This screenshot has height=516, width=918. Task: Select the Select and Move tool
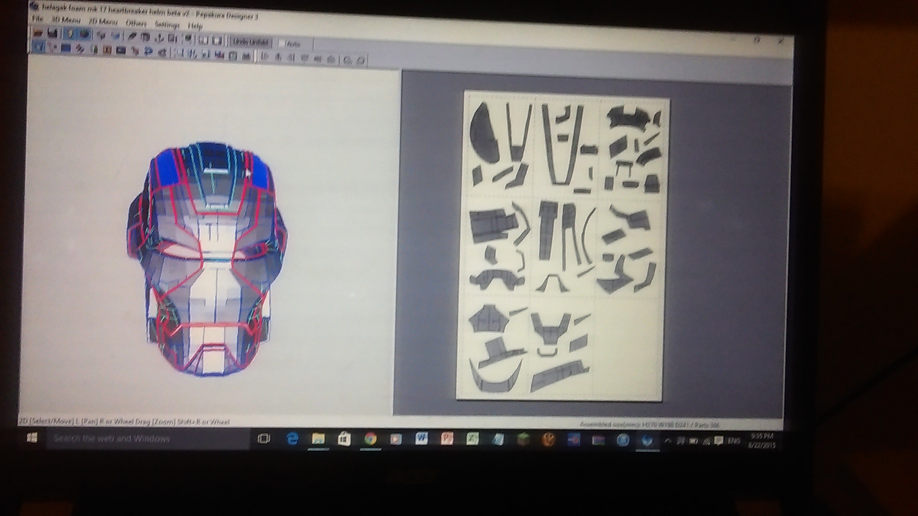(x=39, y=47)
